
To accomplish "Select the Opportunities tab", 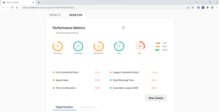I will tap(64, 107).
